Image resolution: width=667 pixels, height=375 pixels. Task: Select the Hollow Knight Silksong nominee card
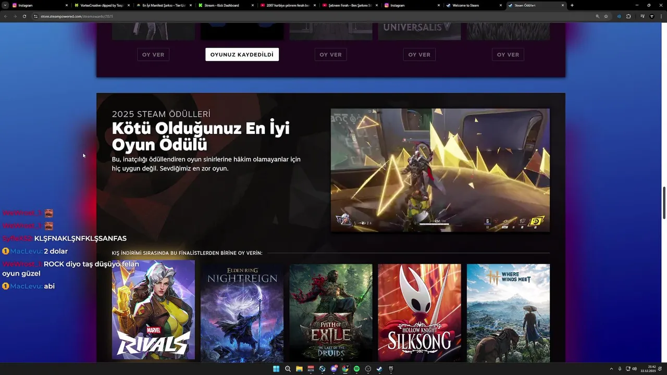(x=419, y=313)
